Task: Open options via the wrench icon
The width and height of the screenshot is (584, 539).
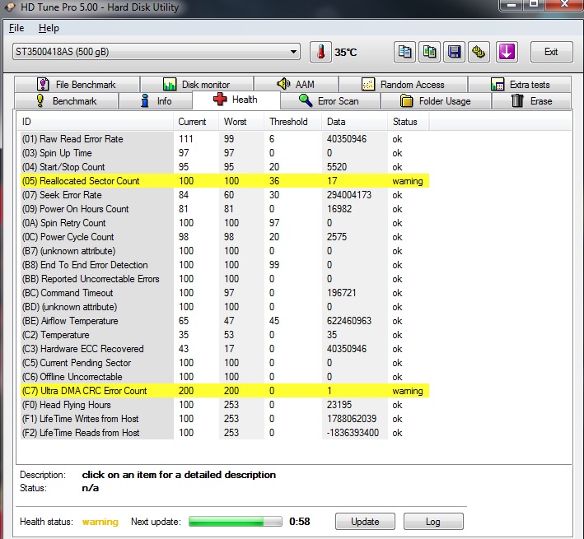Action: click(479, 52)
